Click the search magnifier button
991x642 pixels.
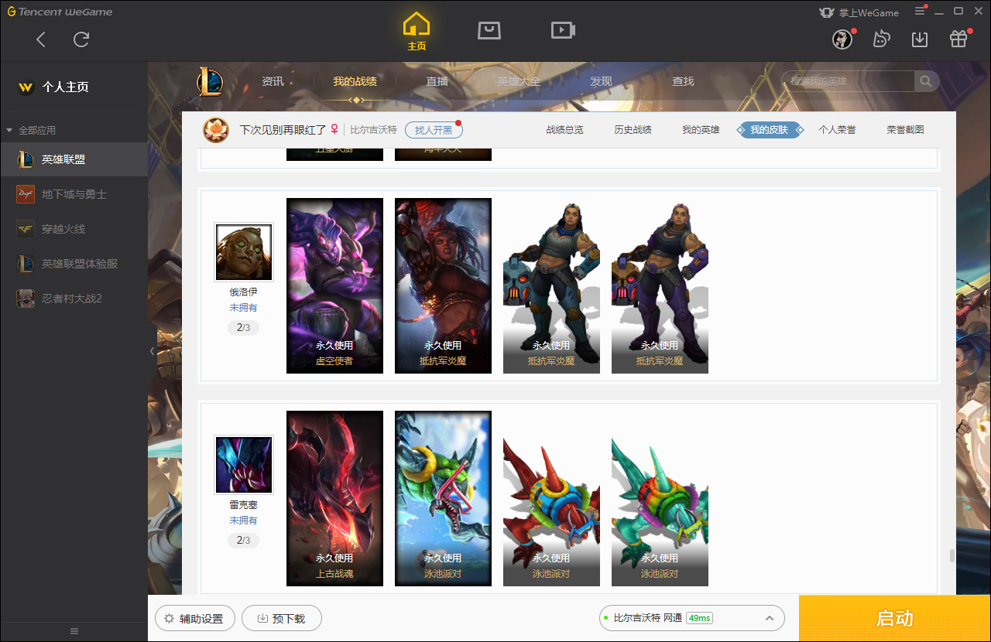pos(926,81)
